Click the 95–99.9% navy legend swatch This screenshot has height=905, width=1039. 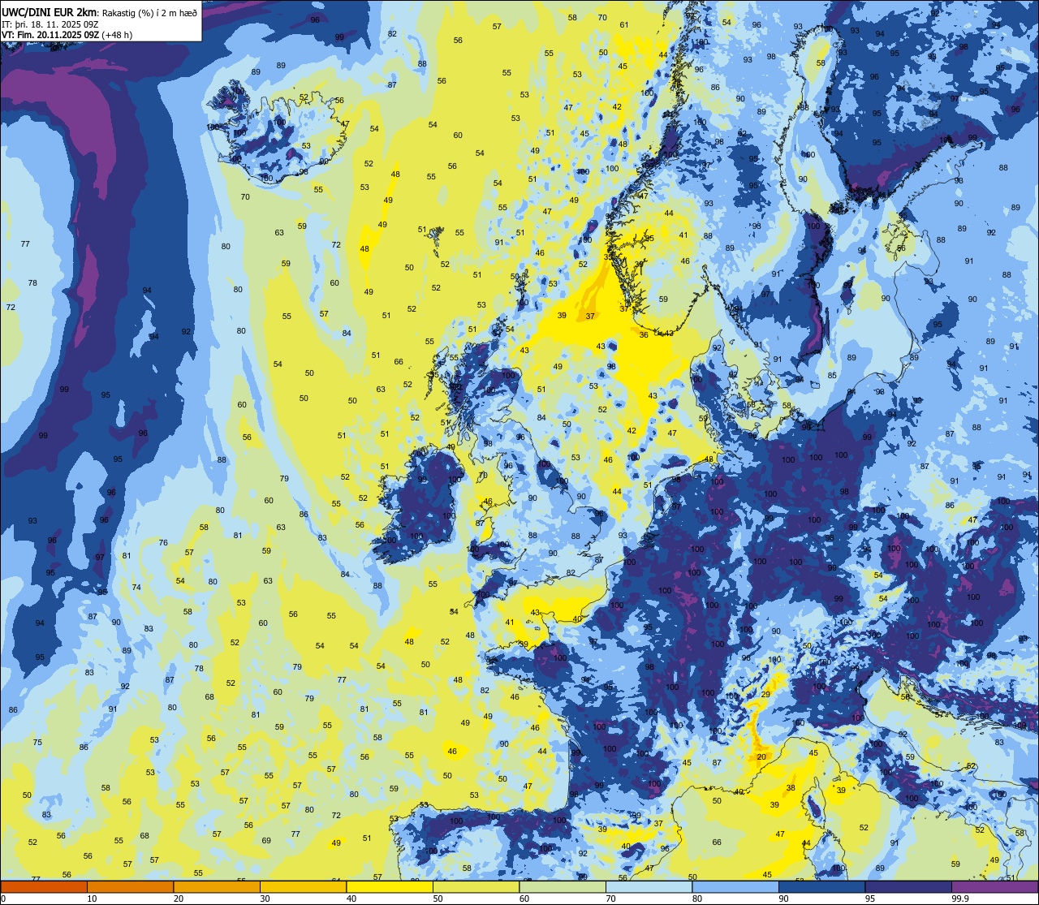pos(908,887)
